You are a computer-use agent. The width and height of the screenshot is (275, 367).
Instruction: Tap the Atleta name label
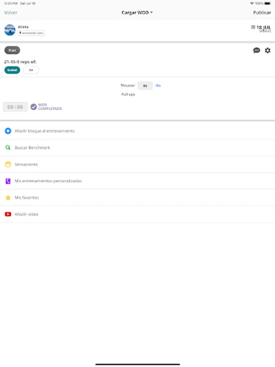click(23, 27)
